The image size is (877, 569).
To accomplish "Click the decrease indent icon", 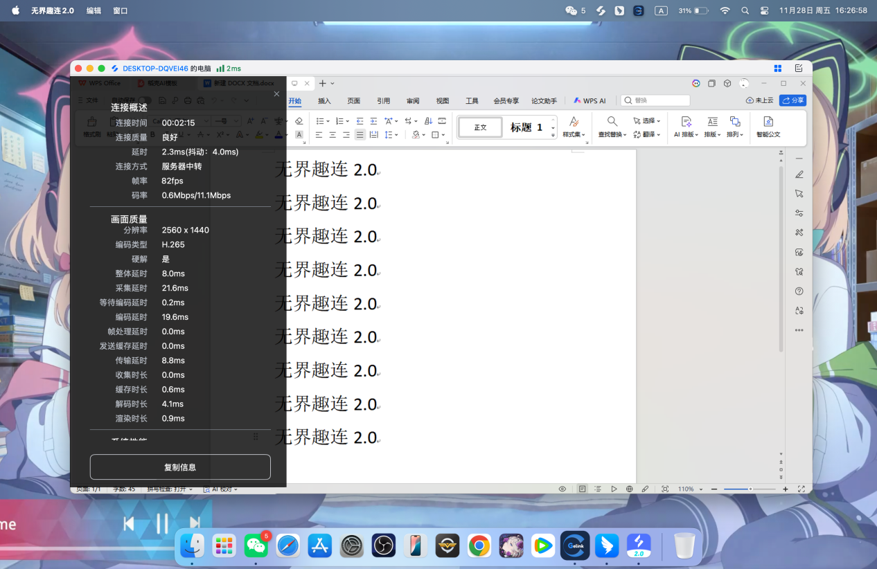I will point(360,121).
